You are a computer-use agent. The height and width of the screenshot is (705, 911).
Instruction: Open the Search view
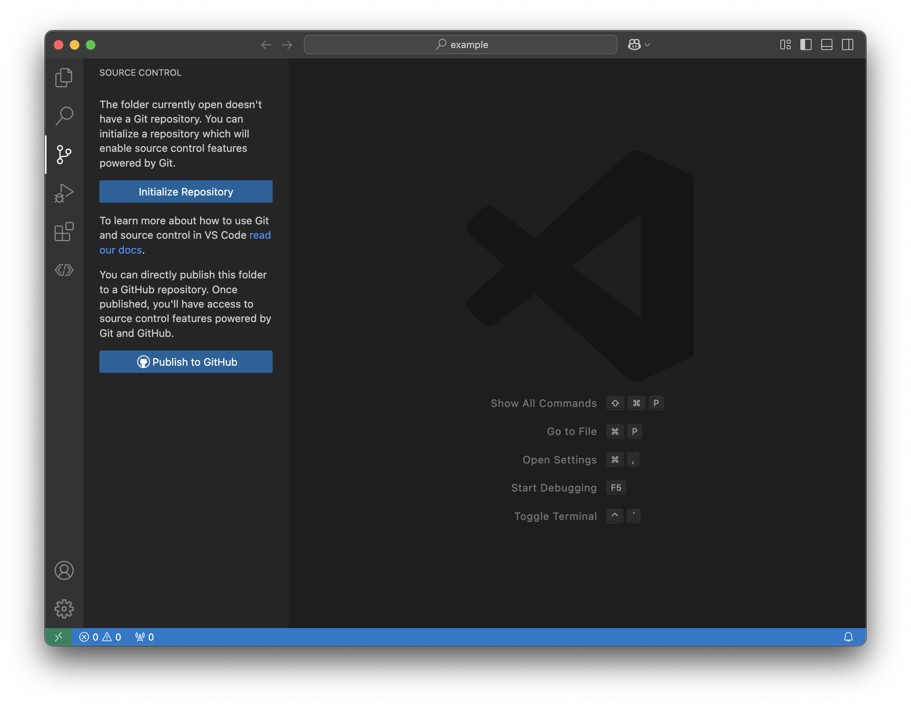[x=64, y=116]
